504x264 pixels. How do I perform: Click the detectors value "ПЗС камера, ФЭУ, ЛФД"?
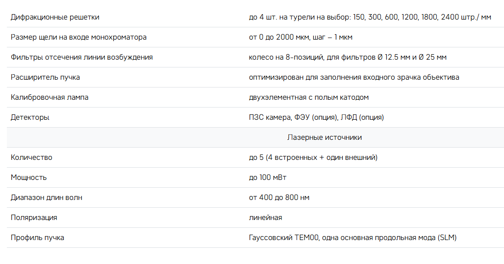point(316,117)
